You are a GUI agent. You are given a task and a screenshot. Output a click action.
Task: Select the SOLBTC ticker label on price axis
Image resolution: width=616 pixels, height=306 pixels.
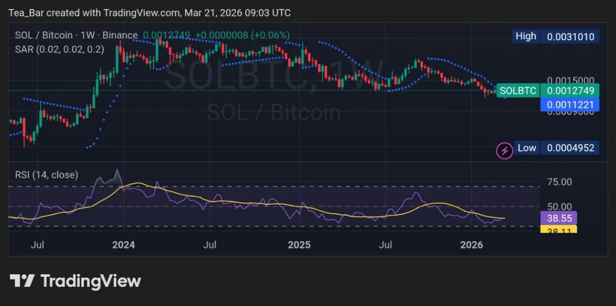click(x=518, y=91)
